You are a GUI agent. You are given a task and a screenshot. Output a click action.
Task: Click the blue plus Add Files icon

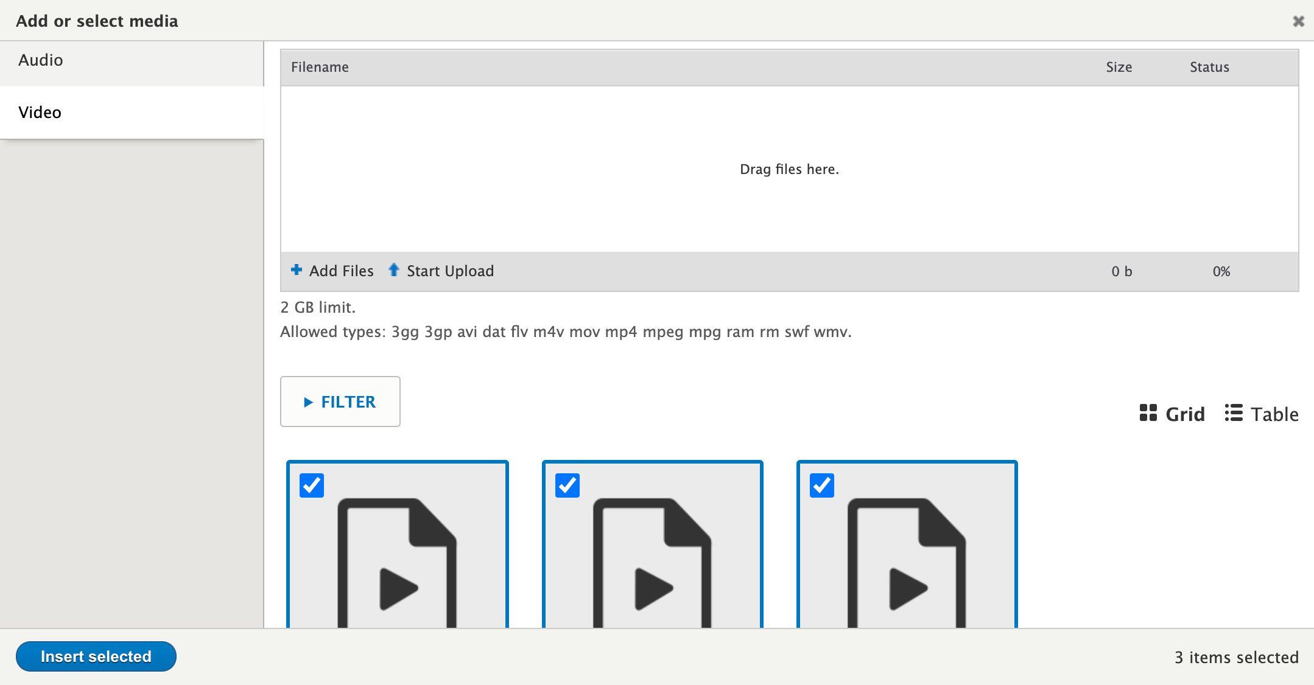pos(297,269)
